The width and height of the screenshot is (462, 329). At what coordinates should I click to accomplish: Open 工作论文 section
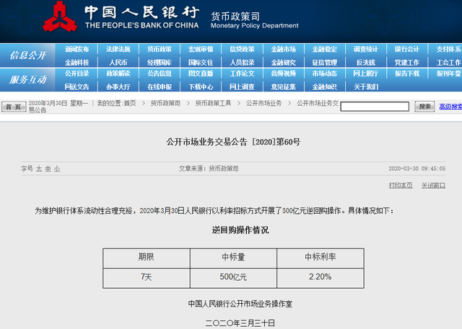[x=242, y=73]
